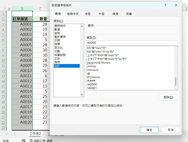
Task: Select 日期 category
Action: (x=67, y=40)
